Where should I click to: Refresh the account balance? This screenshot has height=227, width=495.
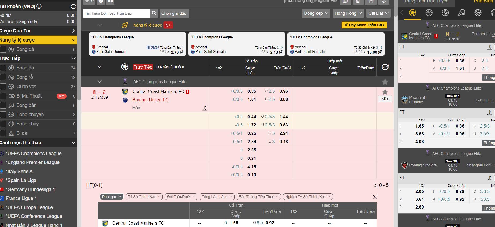(x=73, y=6)
